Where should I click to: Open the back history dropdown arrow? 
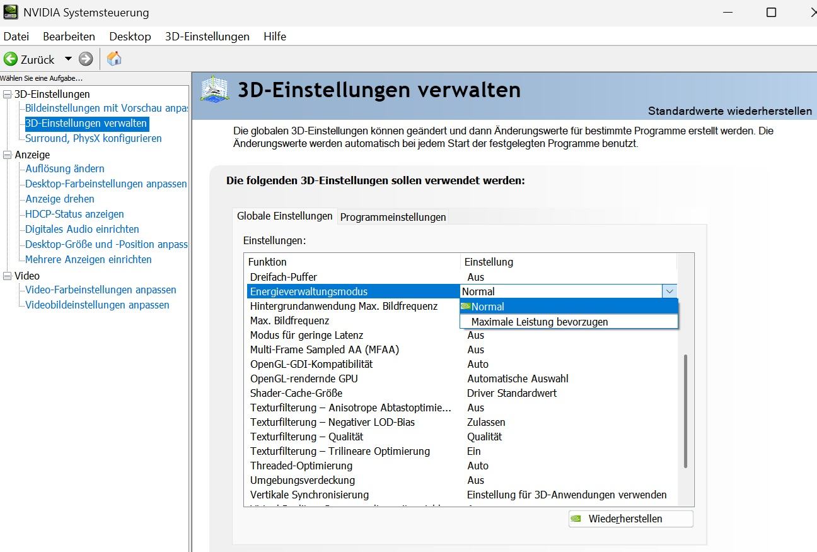pos(68,59)
